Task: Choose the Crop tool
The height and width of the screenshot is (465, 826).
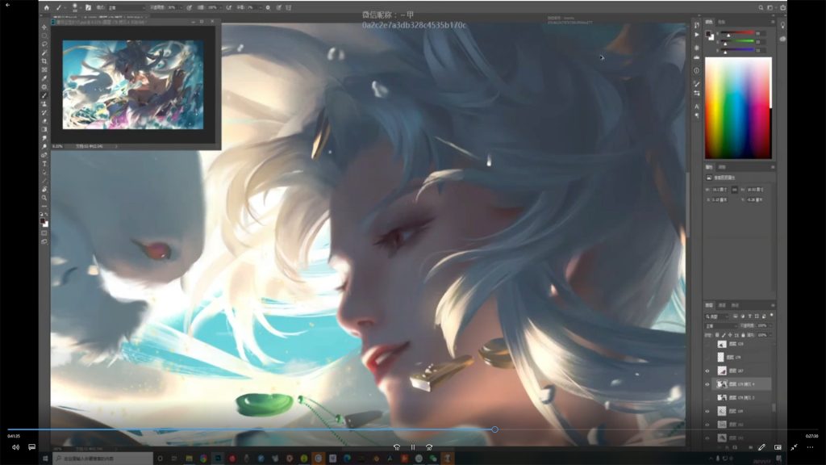Action: 44,61
